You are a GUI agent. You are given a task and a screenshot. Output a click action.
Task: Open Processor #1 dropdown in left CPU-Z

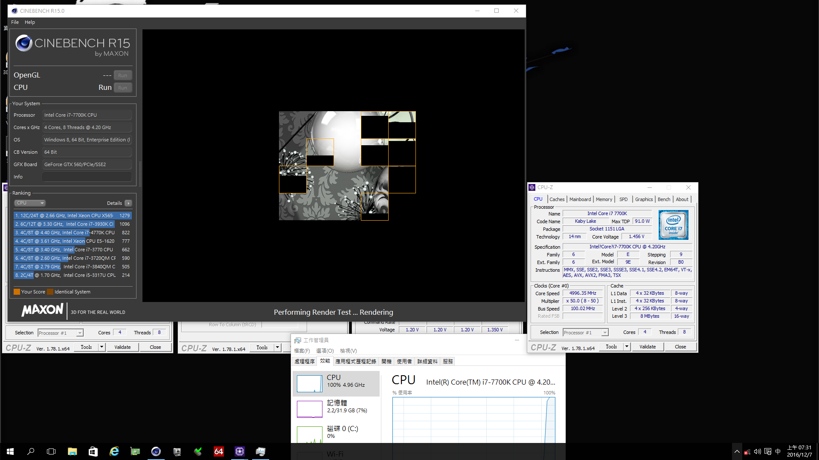point(61,333)
